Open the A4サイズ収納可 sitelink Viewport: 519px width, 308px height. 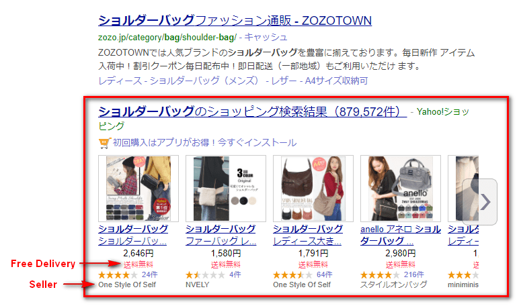[x=336, y=81]
